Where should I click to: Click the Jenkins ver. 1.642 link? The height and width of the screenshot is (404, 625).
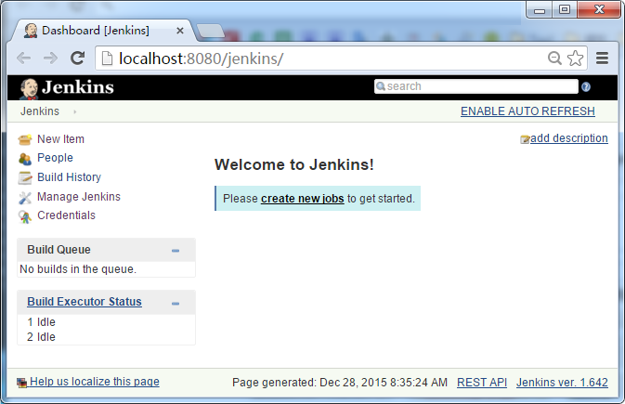[x=562, y=383]
